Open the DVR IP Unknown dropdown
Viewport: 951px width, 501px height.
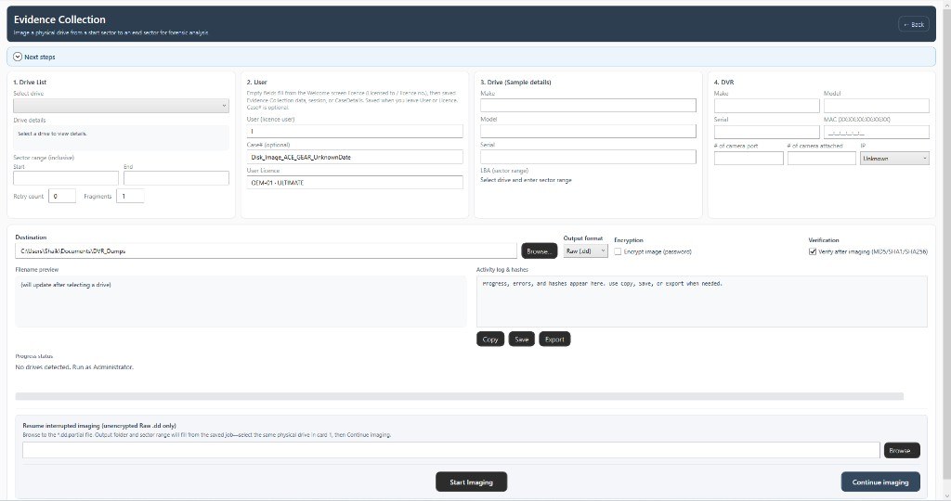(x=894, y=158)
